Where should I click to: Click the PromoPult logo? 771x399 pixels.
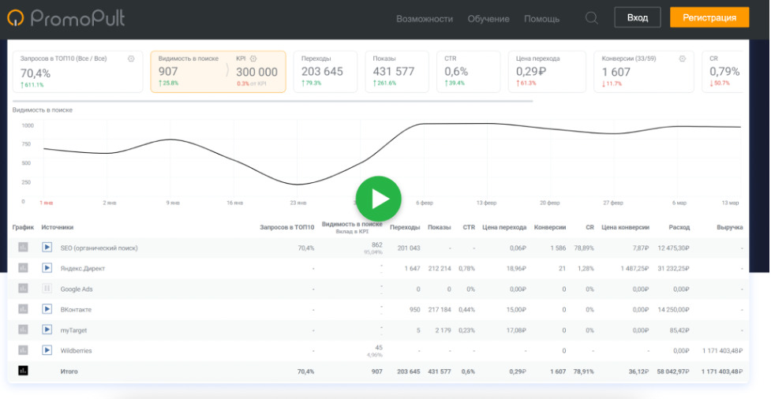tap(66, 17)
